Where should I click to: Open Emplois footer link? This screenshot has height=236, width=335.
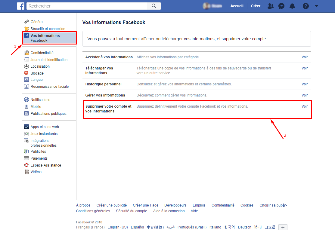[199, 205]
